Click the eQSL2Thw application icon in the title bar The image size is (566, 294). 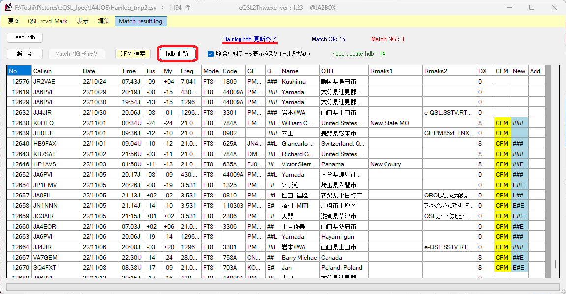tap(8, 7)
